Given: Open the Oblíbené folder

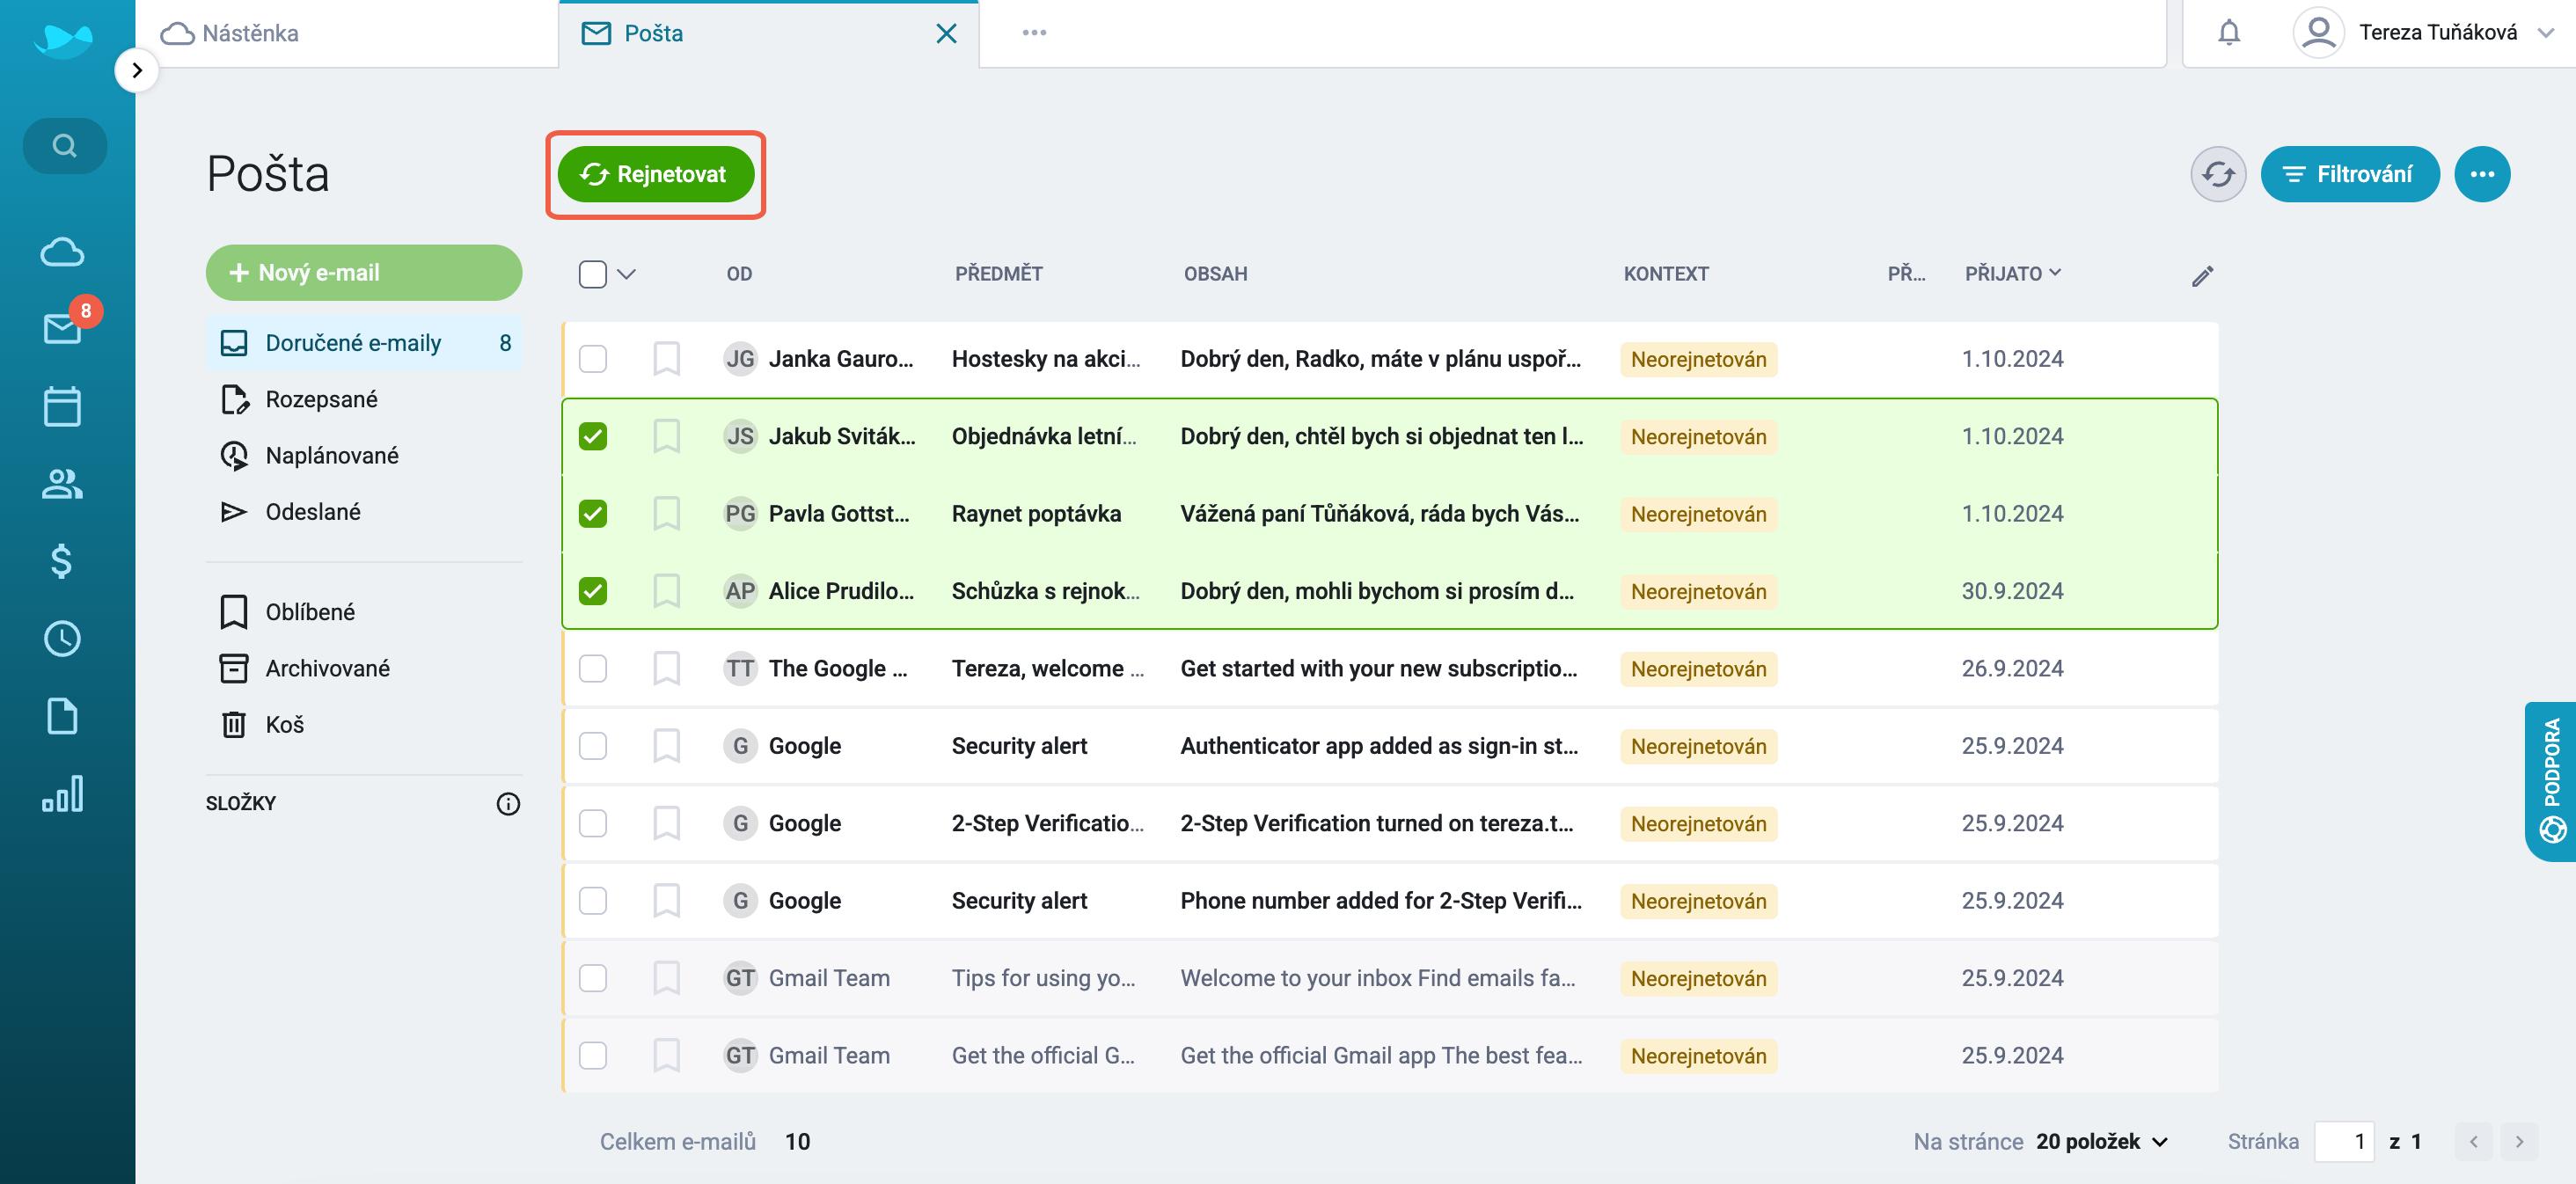Looking at the screenshot, I should 364,612.
